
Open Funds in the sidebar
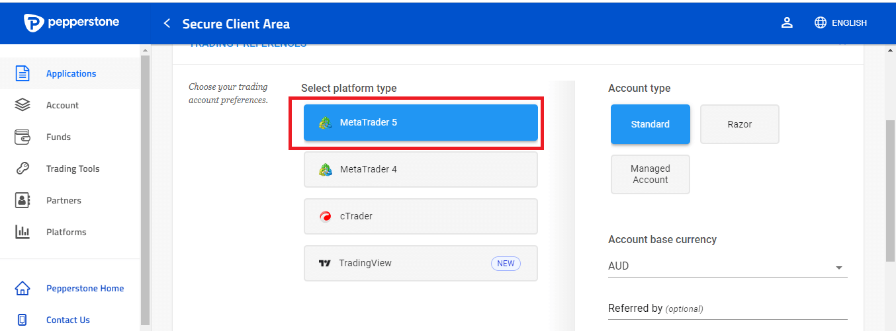pos(70,137)
